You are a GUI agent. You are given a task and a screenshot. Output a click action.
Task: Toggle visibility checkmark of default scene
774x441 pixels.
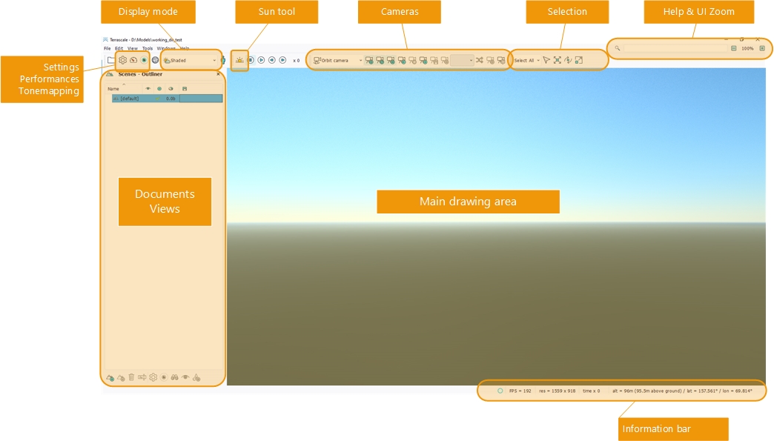157,99
